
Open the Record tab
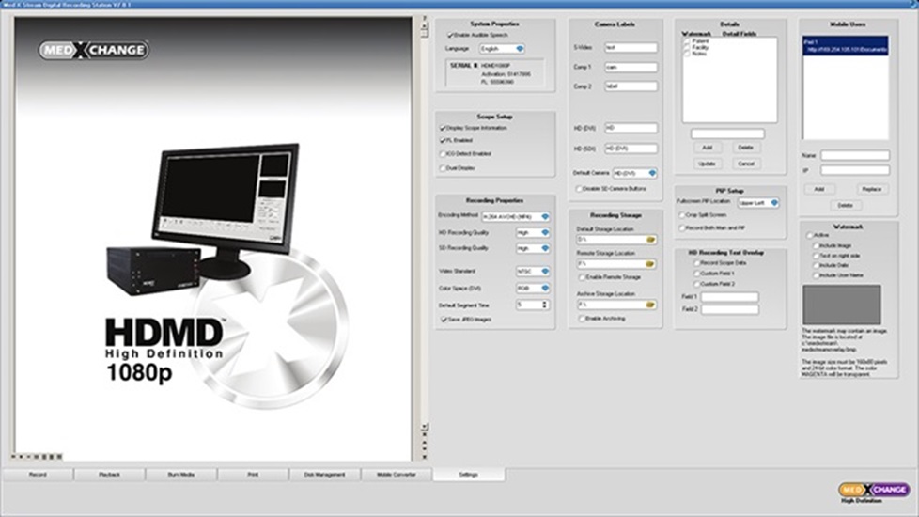click(x=39, y=474)
